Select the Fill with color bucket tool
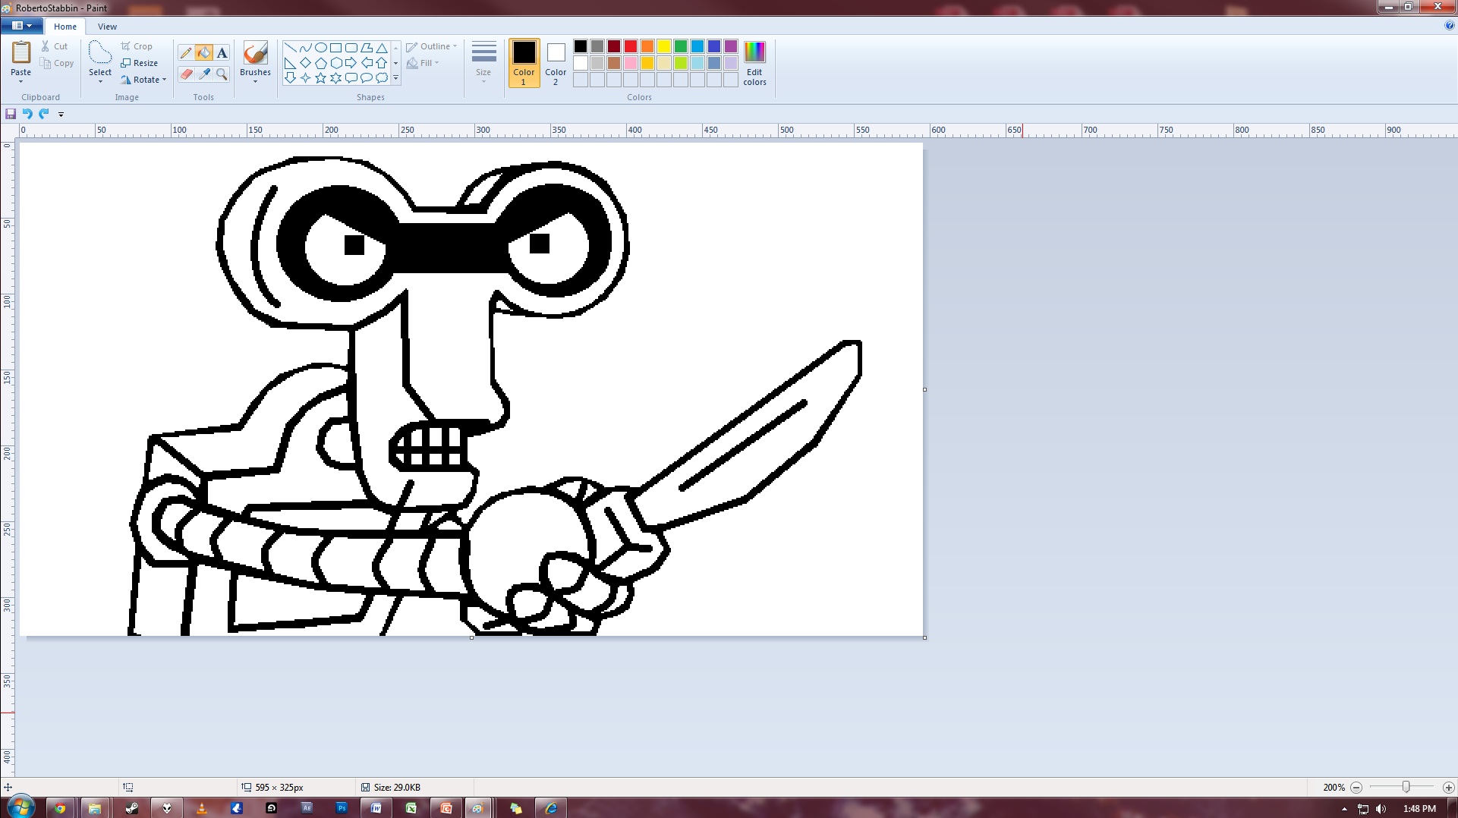Viewport: 1458px width, 818px height. pos(203,52)
